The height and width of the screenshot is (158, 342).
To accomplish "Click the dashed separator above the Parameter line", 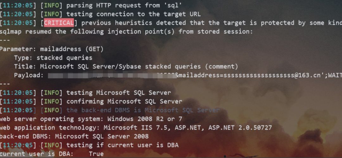I will (x=5, y=41).
